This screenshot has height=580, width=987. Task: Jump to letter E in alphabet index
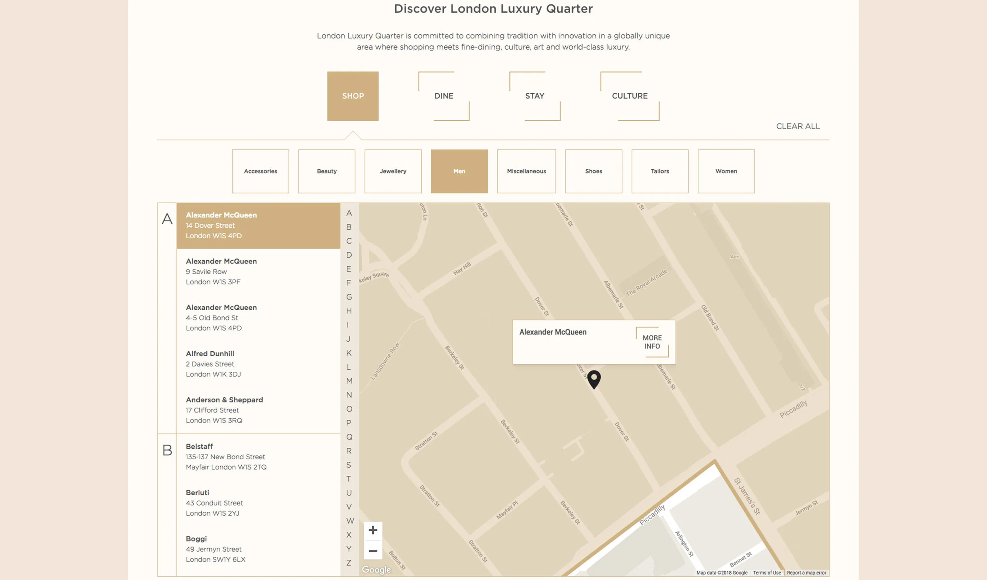point(349,269)
